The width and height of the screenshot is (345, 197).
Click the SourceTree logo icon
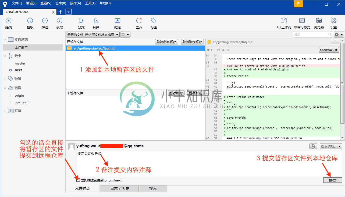(5, 4)
